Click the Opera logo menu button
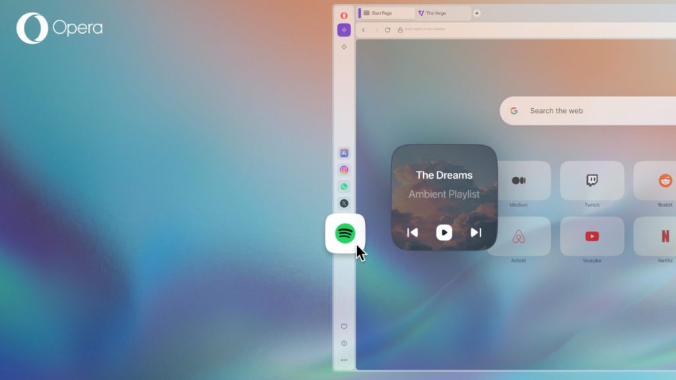Image resolution: width=676 pixels, height=380 pixels. click(x=344, y=14)
